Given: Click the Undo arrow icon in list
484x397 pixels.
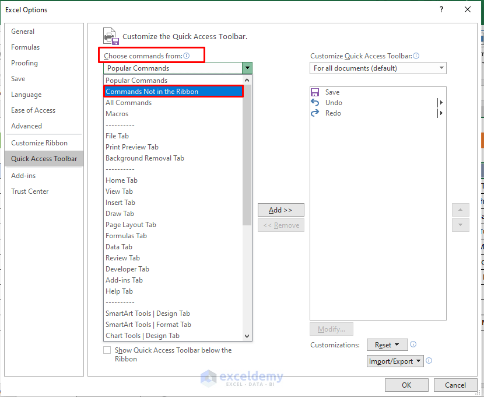Looking at the screenshot, I should [x=315, y=103].
